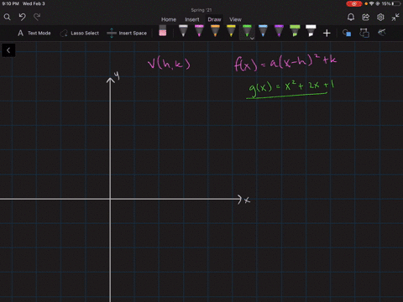
Task: Pick the white pen
Action: 183,31
